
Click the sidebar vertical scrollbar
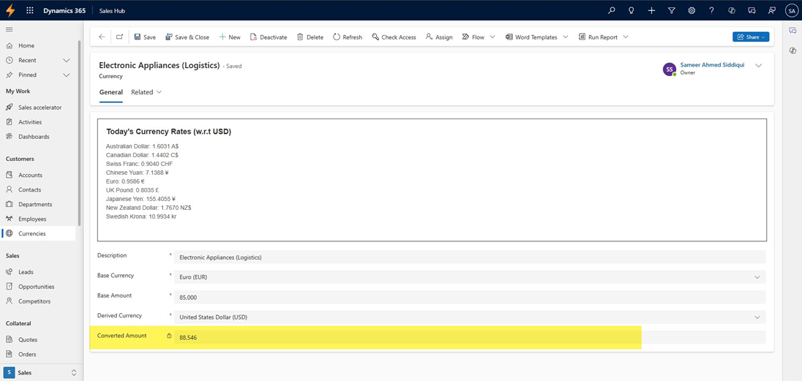click(x=79, y=133)
